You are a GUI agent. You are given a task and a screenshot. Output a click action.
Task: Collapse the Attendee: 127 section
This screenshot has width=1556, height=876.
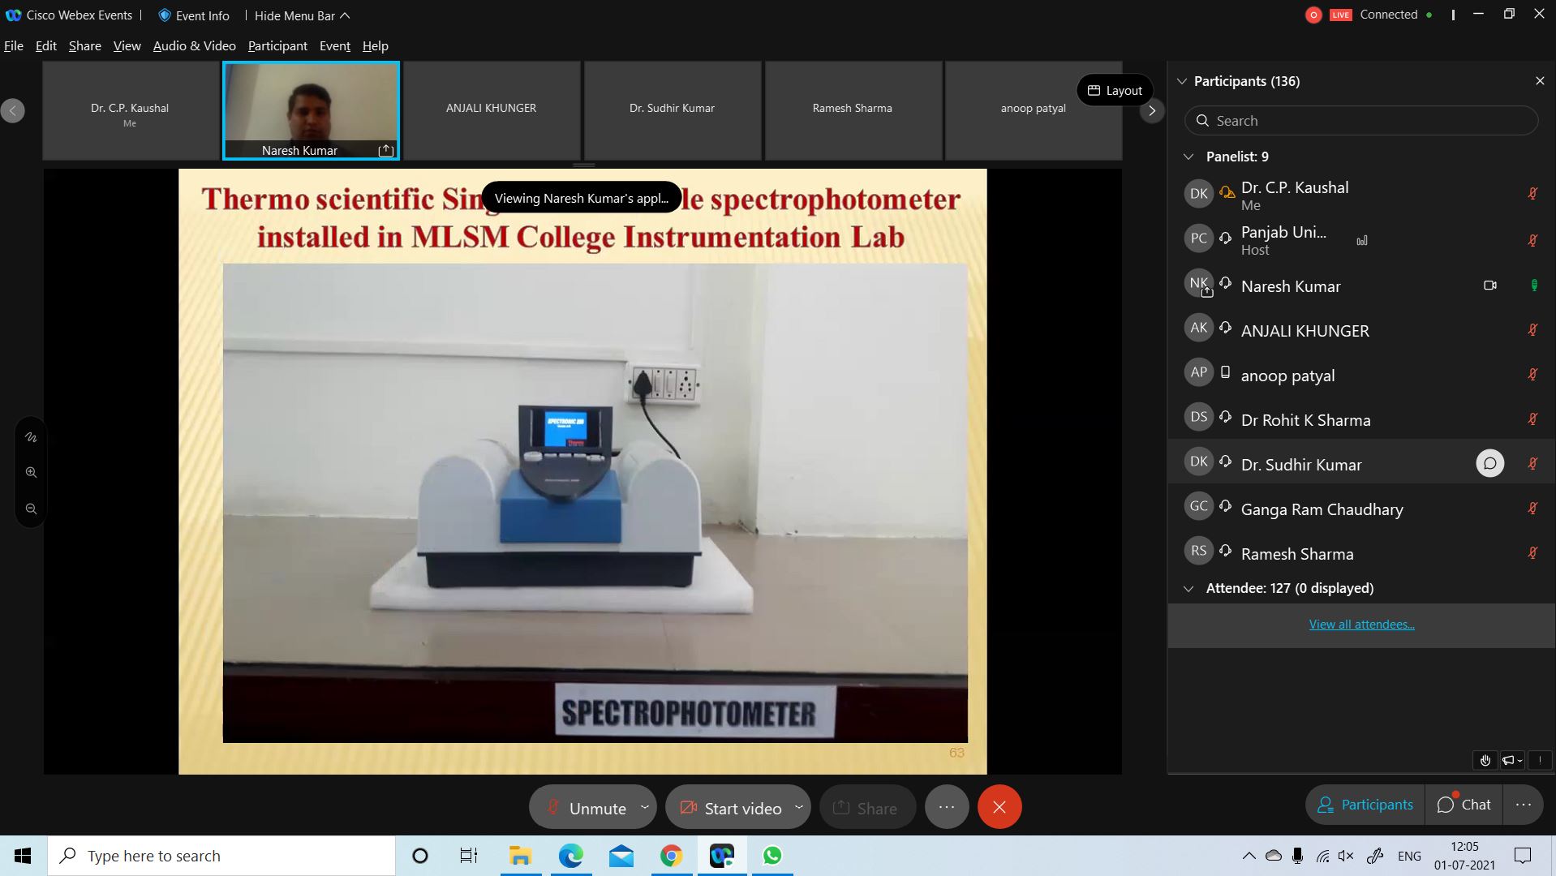1188,588
